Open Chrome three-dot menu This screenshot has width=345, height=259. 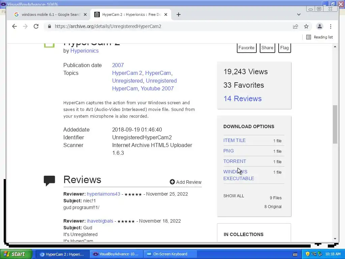[331, 26]
